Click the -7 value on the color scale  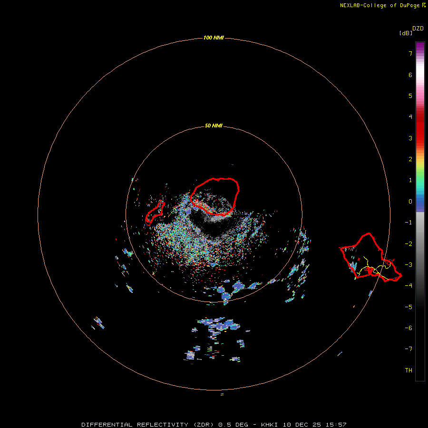click(409, 349)
